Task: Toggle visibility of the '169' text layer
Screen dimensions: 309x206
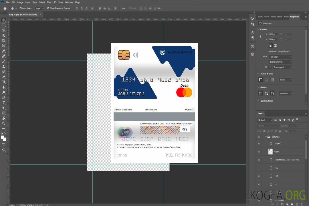Action: [x=259, y=176]
